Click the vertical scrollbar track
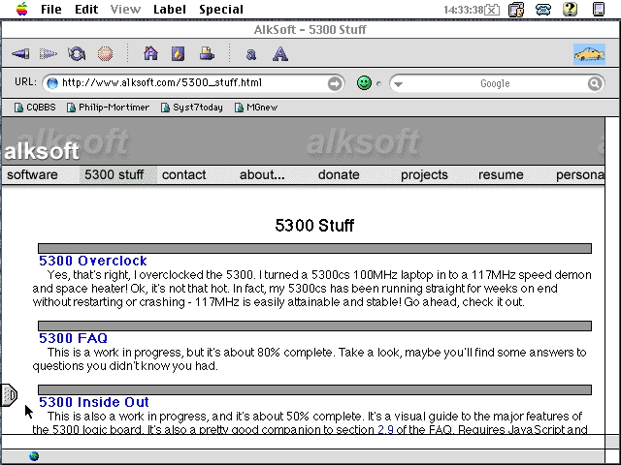This screenshot has width=621, height=465. tap(612, 277)
